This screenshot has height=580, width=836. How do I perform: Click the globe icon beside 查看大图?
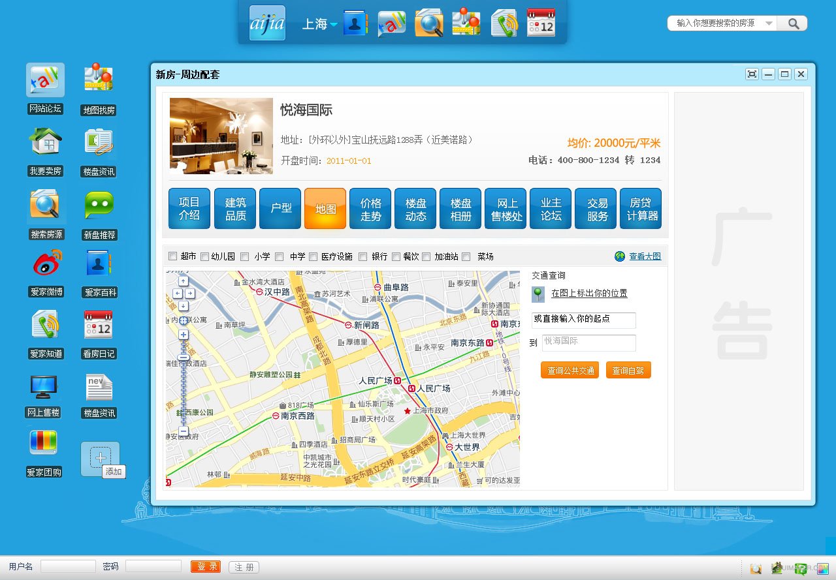[620, 256]
